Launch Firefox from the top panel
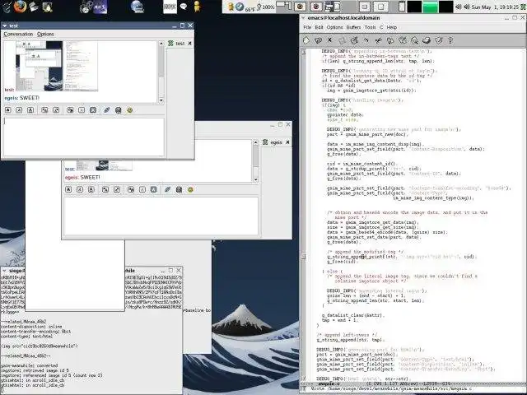This screenshot has width=527, height=395. pyautogui.click(x=20, y=6)
